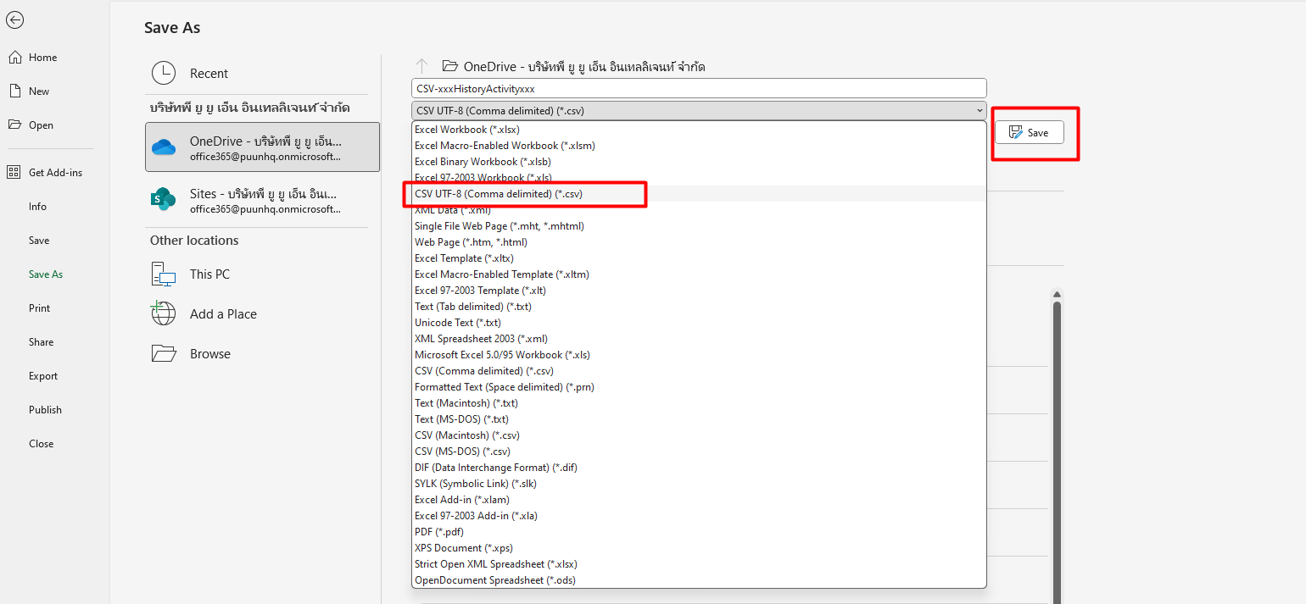Image resolution: width=1306 pixels, height=604 pixels.
Task: Select XPS Document (*.xps) format
Action: pos(699,548)
